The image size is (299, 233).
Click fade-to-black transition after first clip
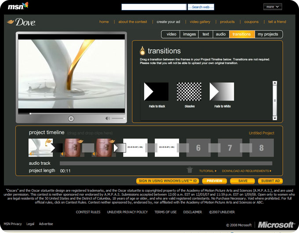(56, 148)
